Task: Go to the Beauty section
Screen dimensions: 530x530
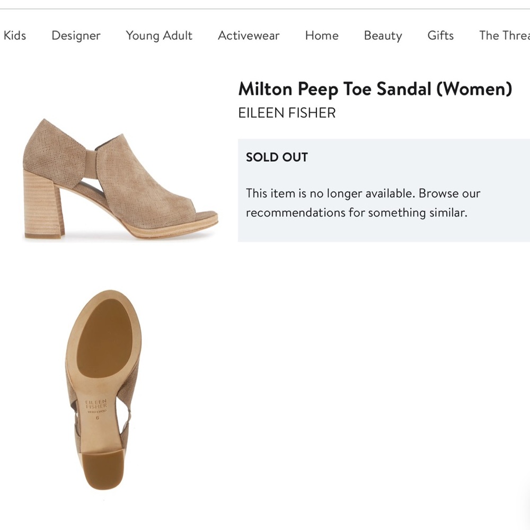Action: (x=383, y=36)
